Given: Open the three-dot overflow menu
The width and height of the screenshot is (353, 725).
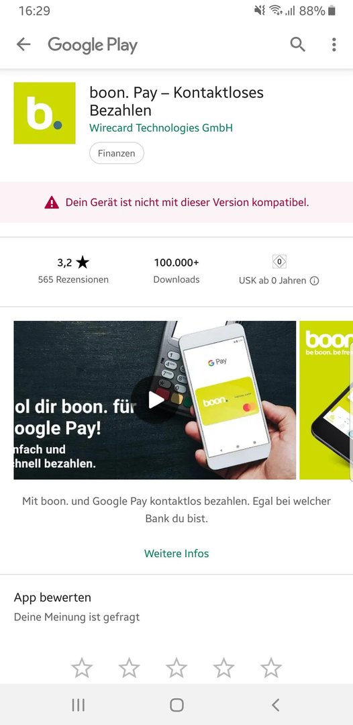Looking at the screenshot, I should (334, 44).
